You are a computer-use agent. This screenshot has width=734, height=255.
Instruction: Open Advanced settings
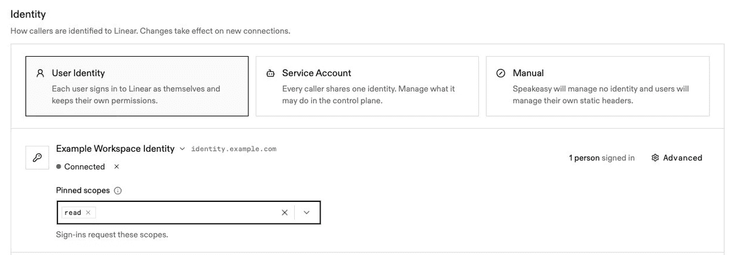(x=677, y=157)
